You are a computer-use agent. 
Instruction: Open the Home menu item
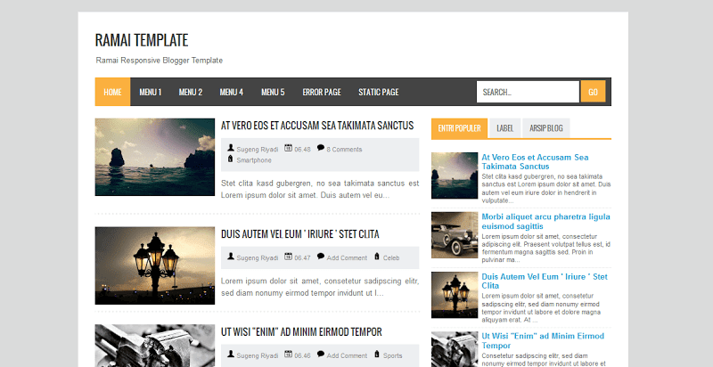(112, 92)
